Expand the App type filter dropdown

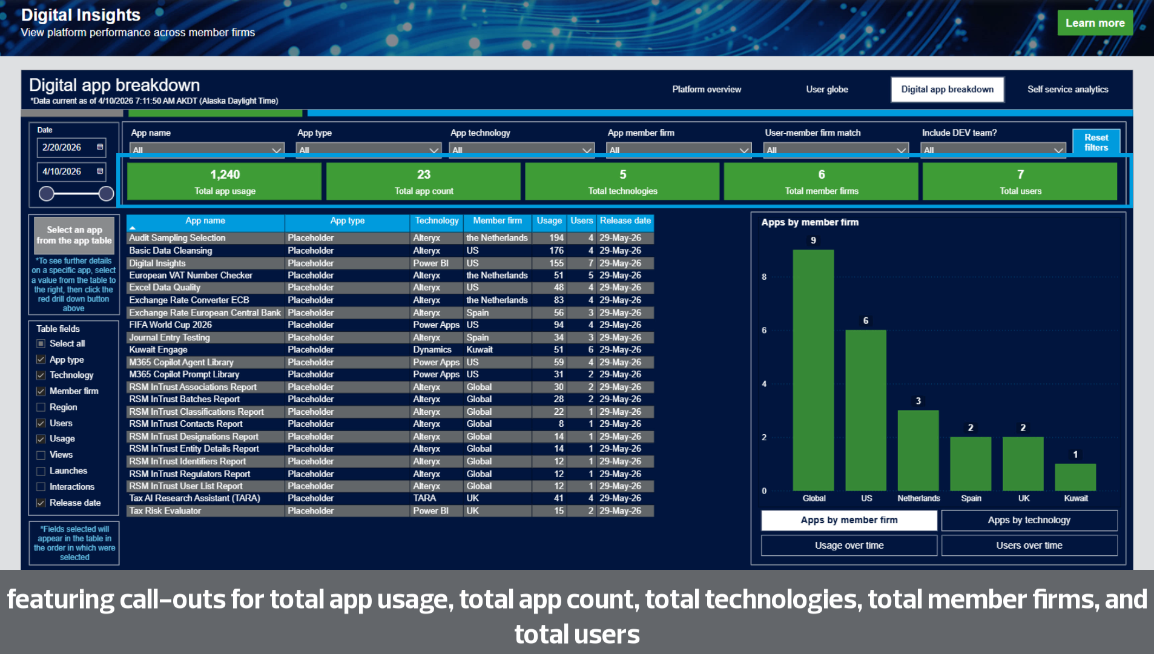[x=368, y=150]
